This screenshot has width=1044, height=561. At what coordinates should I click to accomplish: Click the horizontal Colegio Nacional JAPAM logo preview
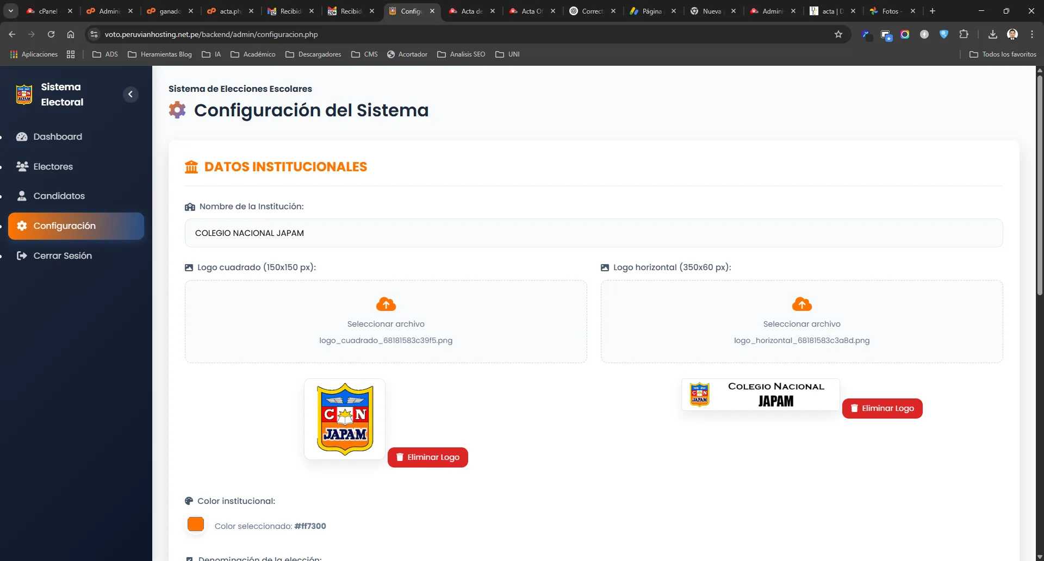click(761, 395)
